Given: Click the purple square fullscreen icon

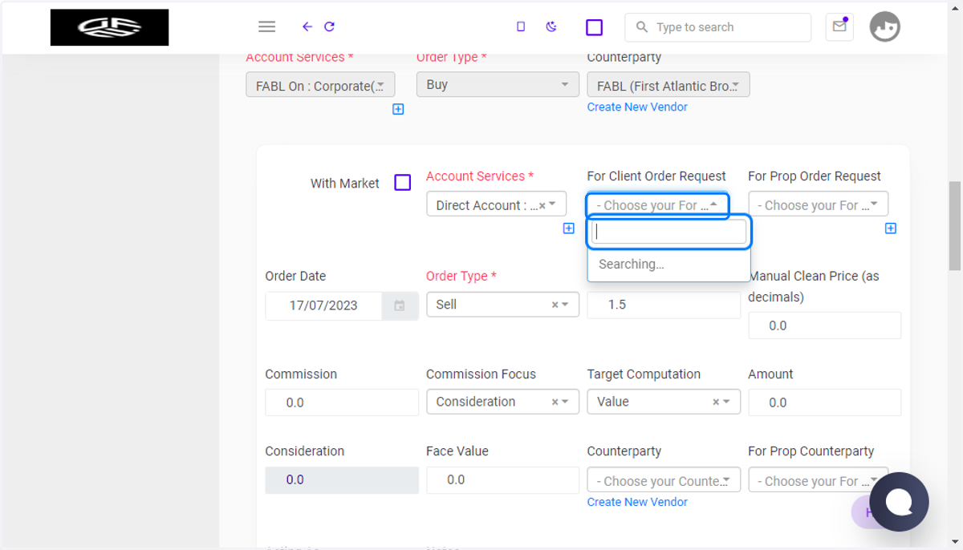Looking at the screenshot, I should point(594,27).
